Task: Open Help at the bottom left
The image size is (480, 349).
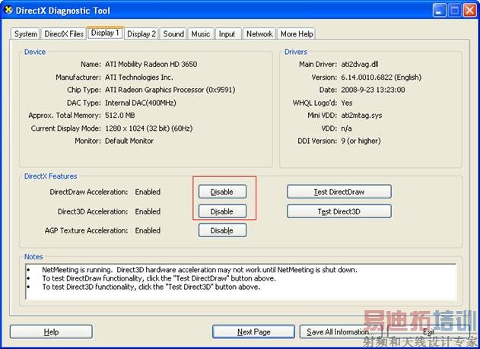Action: point(51,332)
